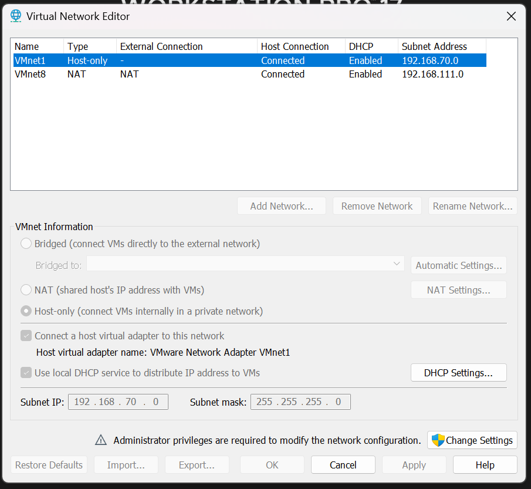Click Enabled in the VMnet8 row
Viewport: 531px width, 489px height.
coord(366,74)
